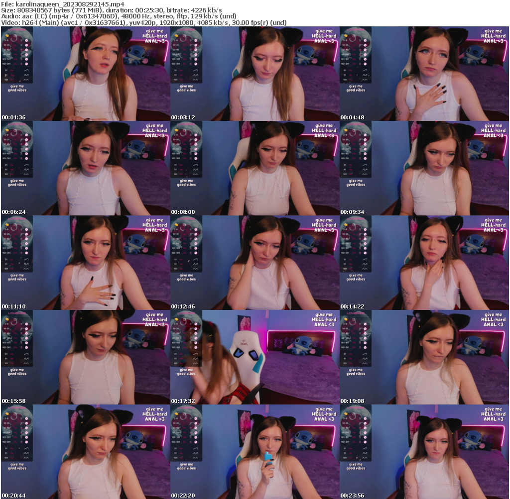The width and height of the screenshot is (510, 499).
Task: Click the File name line in the header
Action: [63, 4]
